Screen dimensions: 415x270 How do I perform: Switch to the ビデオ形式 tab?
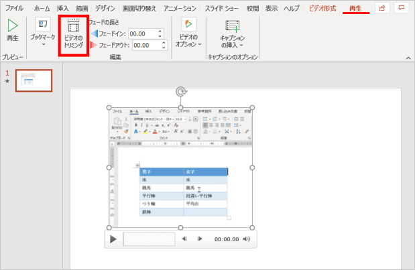(323, 8)
